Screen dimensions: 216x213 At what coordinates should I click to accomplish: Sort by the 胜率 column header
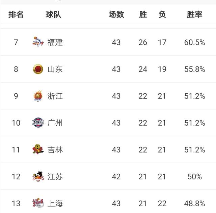pos(194,14)
